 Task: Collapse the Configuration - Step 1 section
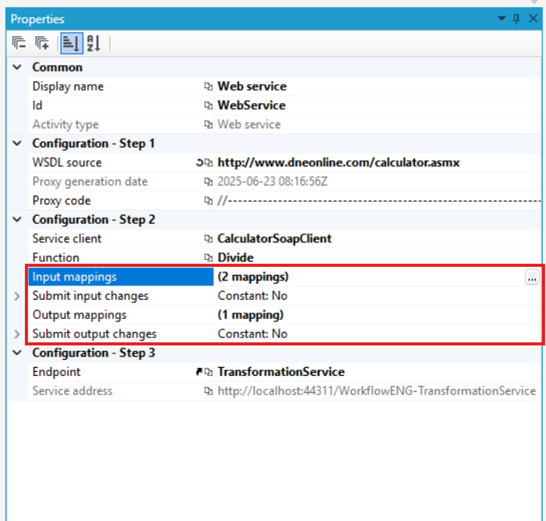17,143
